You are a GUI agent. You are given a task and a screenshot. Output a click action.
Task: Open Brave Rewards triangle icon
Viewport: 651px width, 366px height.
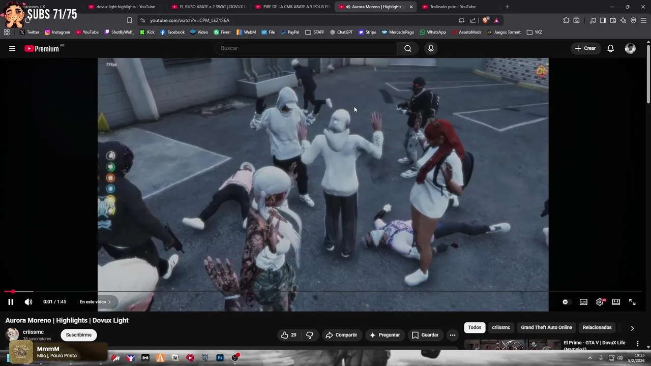(496, 20)
